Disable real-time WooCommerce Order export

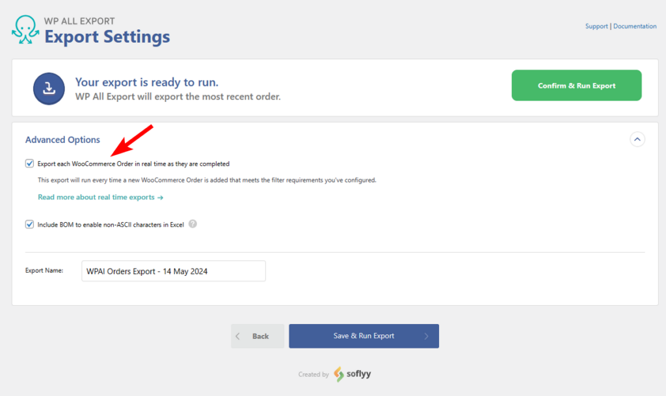[x=29, y=163]
